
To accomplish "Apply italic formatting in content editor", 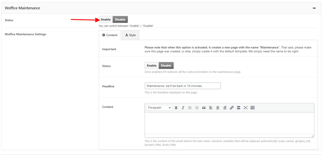I will pyautogui.click(x=183, y=108).
